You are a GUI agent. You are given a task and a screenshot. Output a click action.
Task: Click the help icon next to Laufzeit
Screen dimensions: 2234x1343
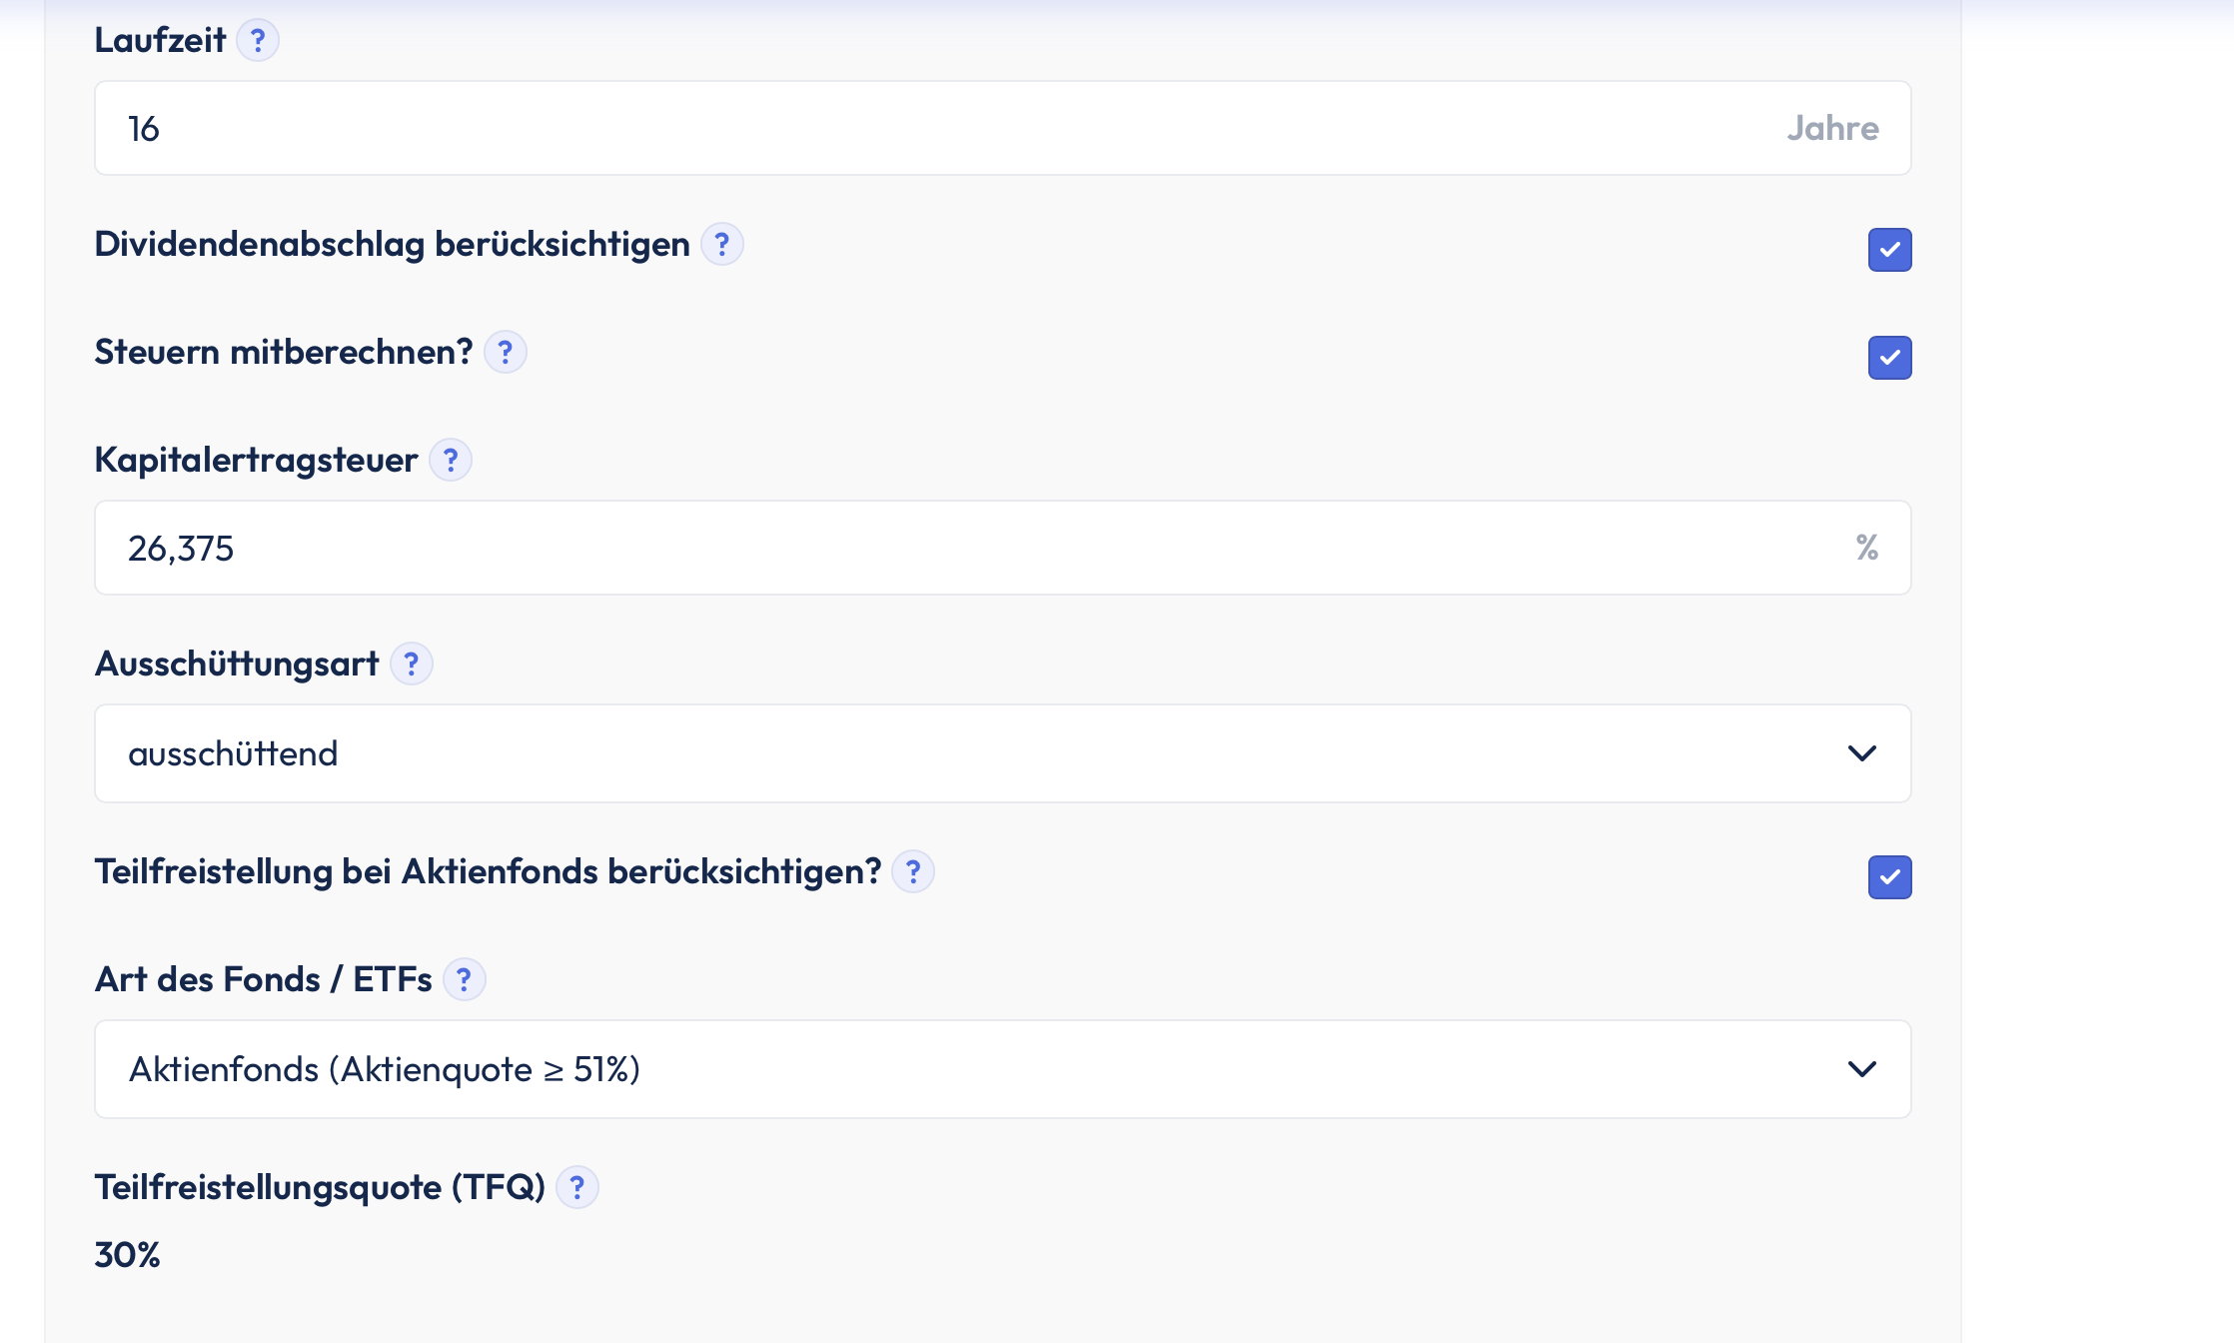point(258,41)
